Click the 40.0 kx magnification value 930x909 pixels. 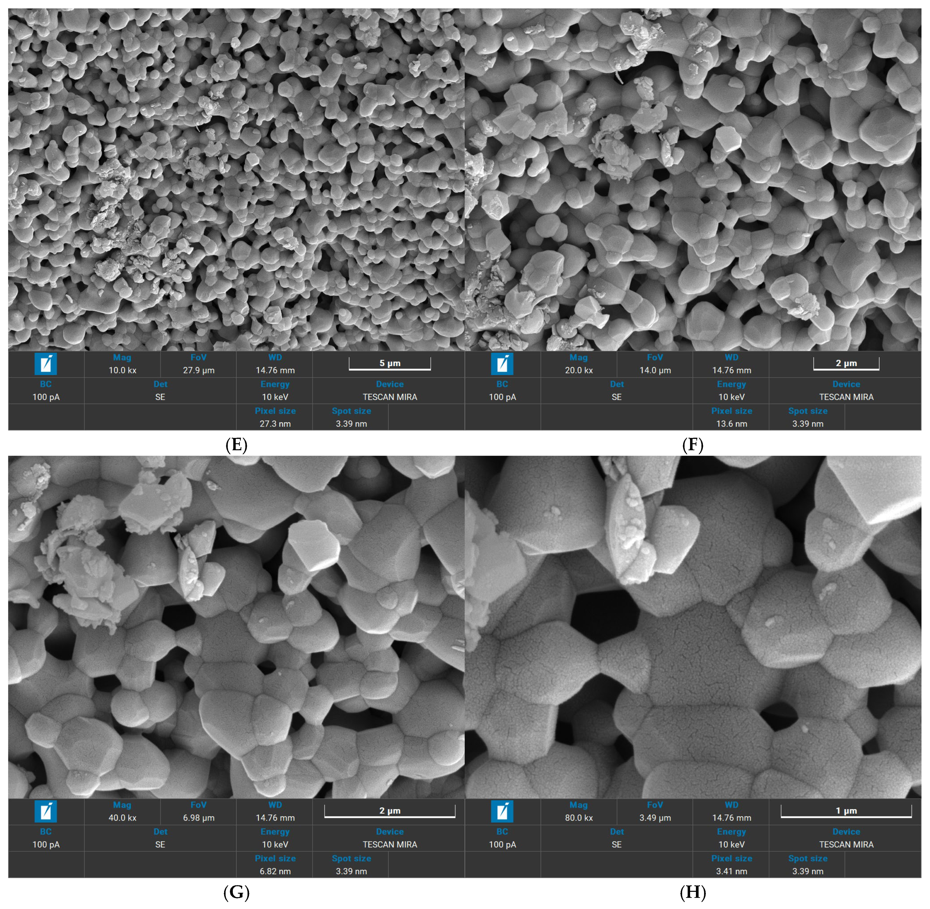coord(122,818)
